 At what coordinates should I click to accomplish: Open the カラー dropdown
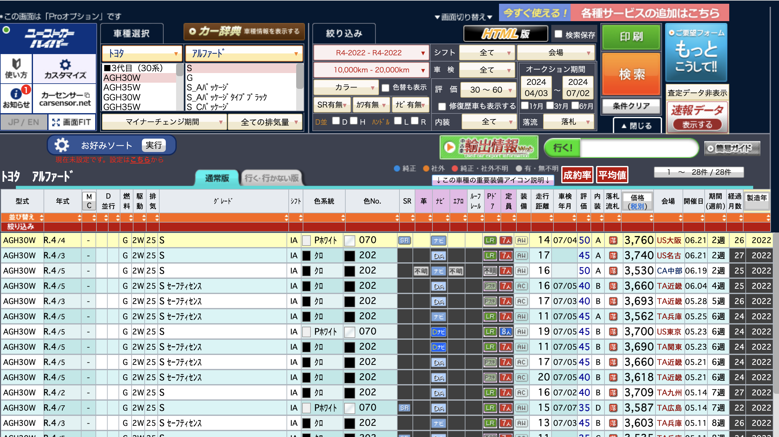[x=346, y=88]
